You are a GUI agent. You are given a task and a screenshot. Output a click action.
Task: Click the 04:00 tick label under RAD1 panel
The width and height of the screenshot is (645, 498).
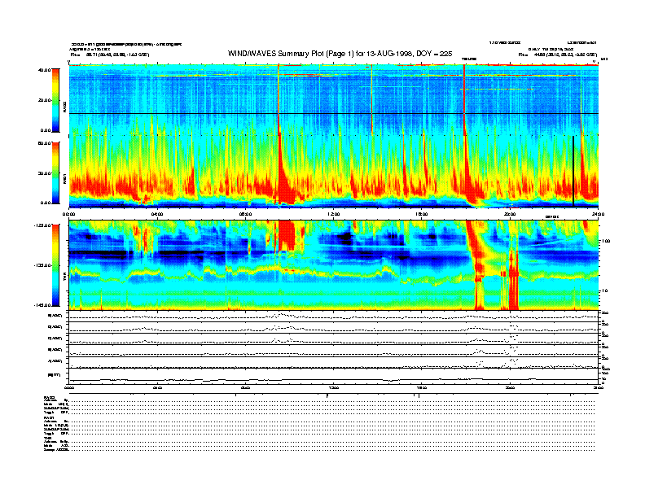[157, 214]
